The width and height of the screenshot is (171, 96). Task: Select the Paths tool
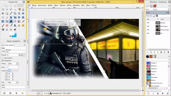[x=7, y=14]
